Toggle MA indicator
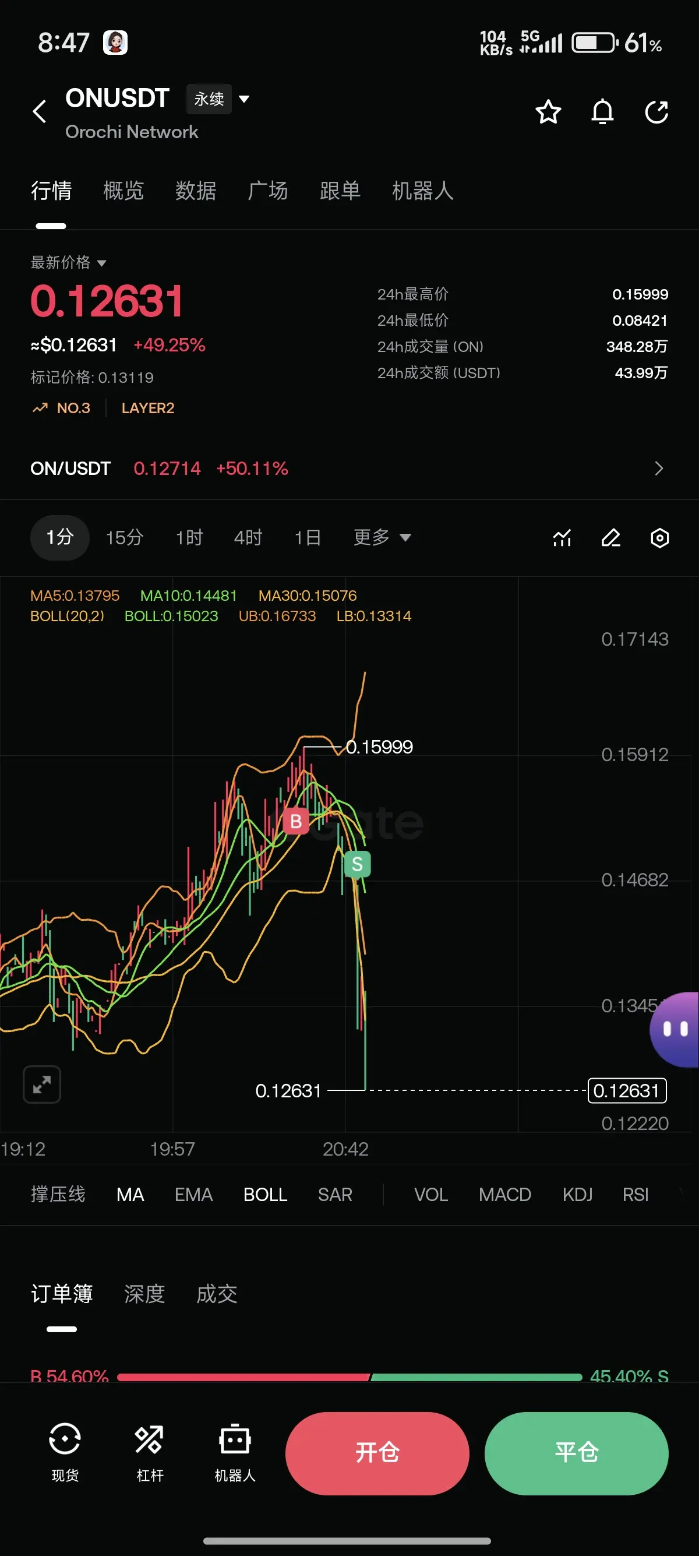This screenshot has width=699, height=1556. (130, 1194)
